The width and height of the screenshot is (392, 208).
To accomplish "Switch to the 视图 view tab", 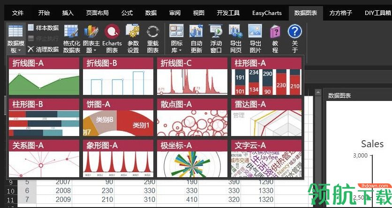I will coord(198,13).
